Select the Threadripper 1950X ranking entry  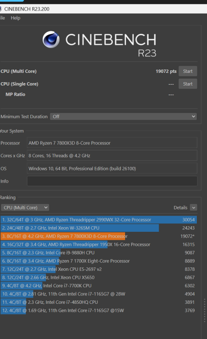[x=98, y=245]
